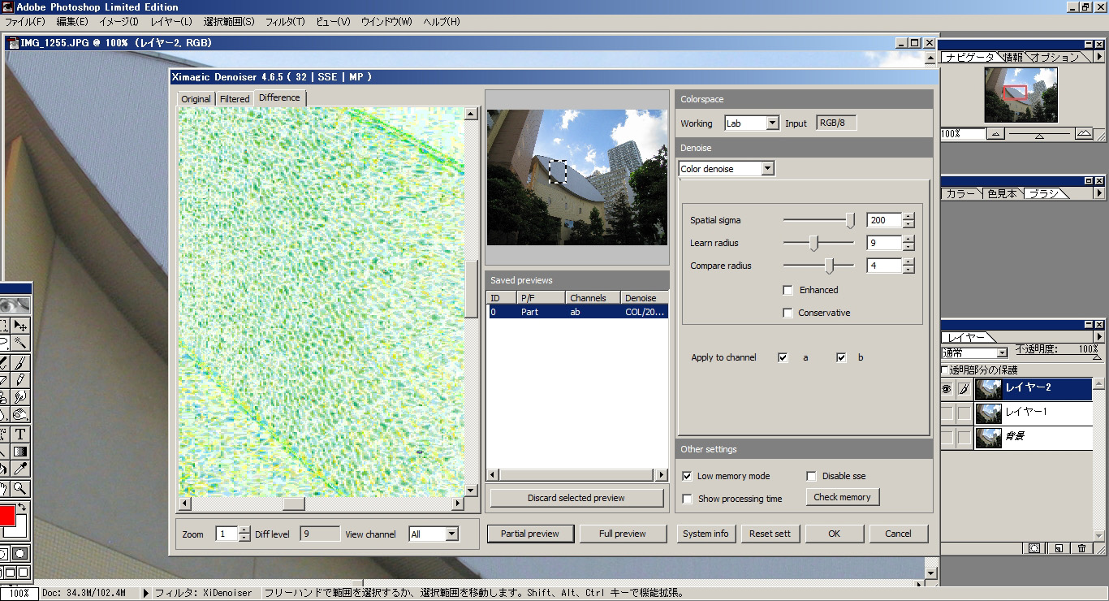Select the Gradient tool
Image resolution: width=1109 pixels, height=601 pixels.
coord(20,452)
